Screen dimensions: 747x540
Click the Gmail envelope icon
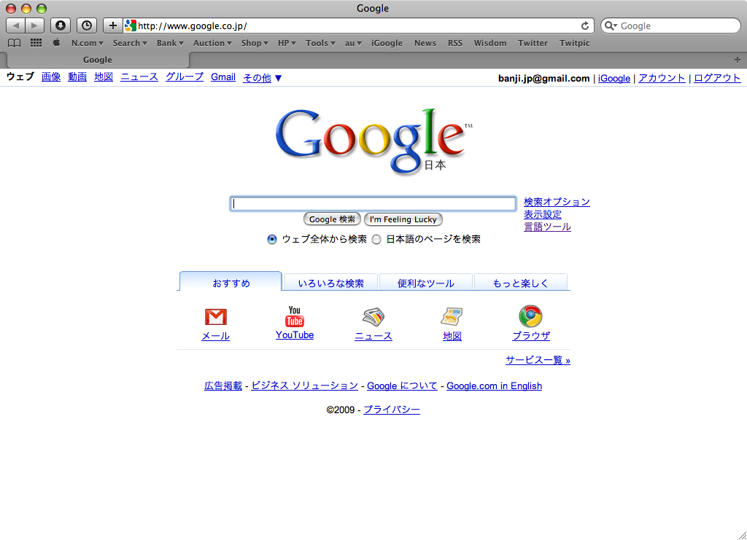tap(216, 317)
